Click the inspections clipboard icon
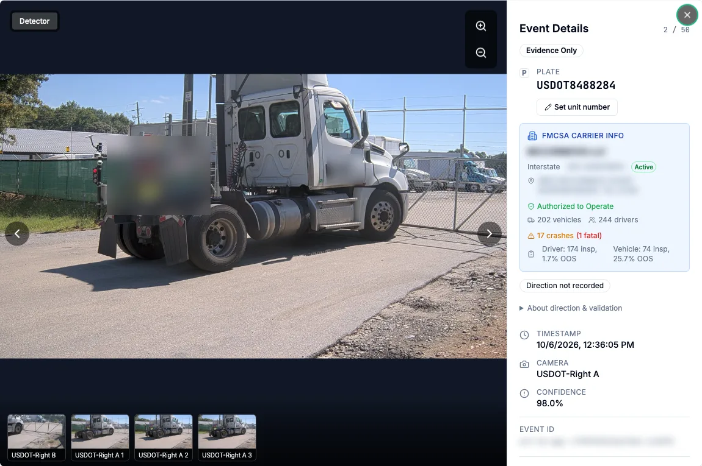Viewport: 702px width, 466px height. point(531,254)
